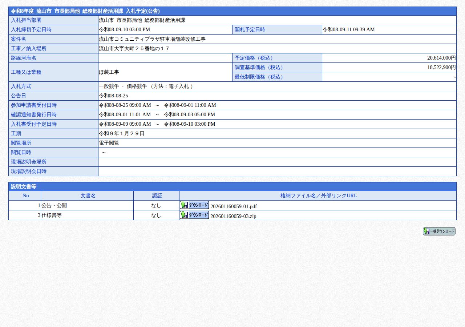Click the 参加申請書受付日時 label

(x=34, y=105)
